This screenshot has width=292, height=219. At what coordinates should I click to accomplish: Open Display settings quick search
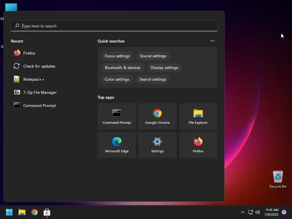point(165,68)
